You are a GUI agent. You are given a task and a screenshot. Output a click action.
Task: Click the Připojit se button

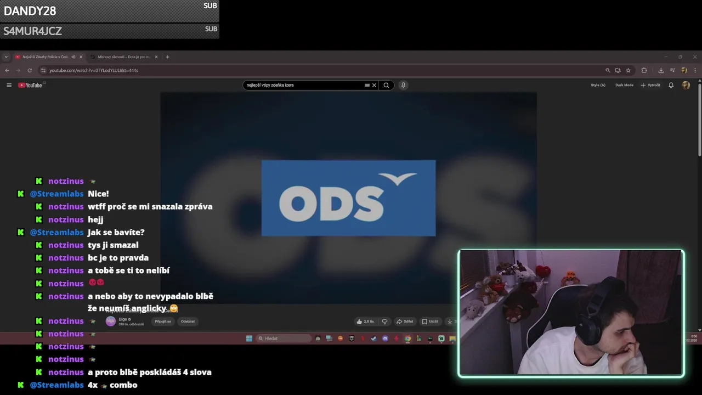[x=163, y=321]
